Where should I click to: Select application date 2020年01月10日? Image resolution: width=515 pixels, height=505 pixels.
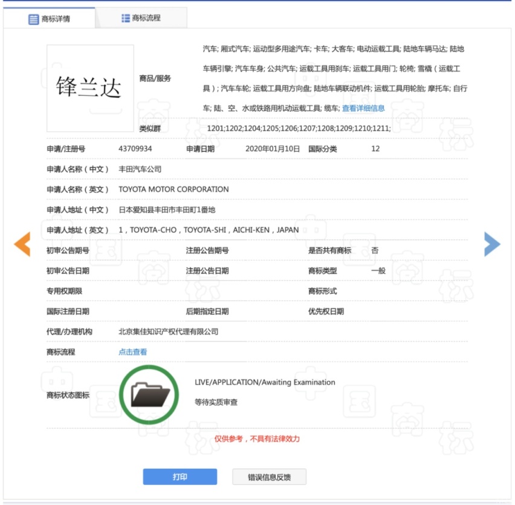tap(273, 149)
